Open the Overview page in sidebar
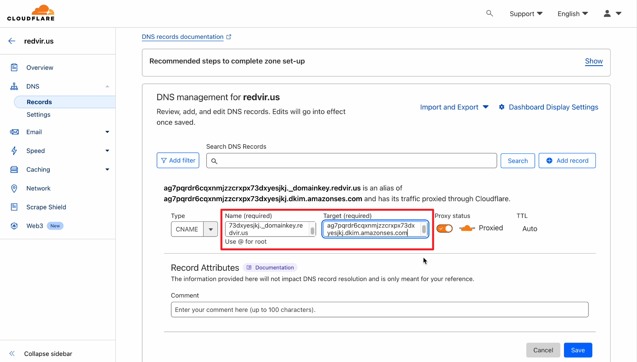This screenshot has height=362, width=637. 40,68
